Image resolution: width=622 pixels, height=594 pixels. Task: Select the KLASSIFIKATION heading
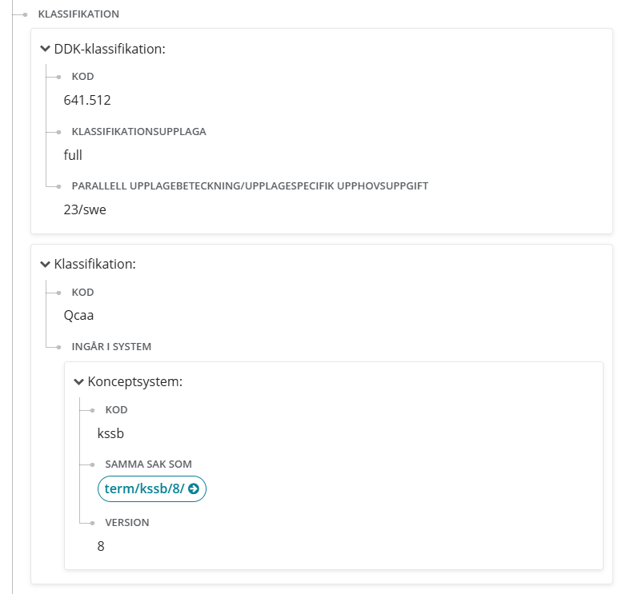78,14
